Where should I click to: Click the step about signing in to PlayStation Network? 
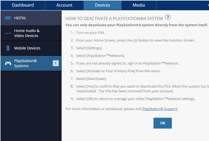pos(127,63)
